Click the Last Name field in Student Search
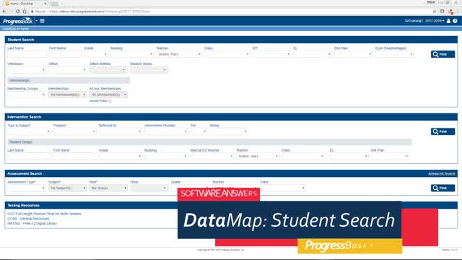Viewport: 462px width, 260px height. 27,54
